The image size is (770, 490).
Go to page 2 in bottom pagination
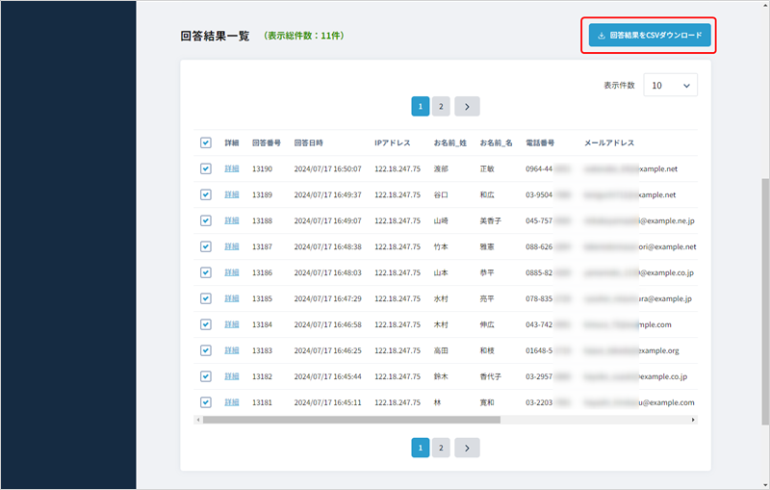pyautogui.click(x=441, y=448)
